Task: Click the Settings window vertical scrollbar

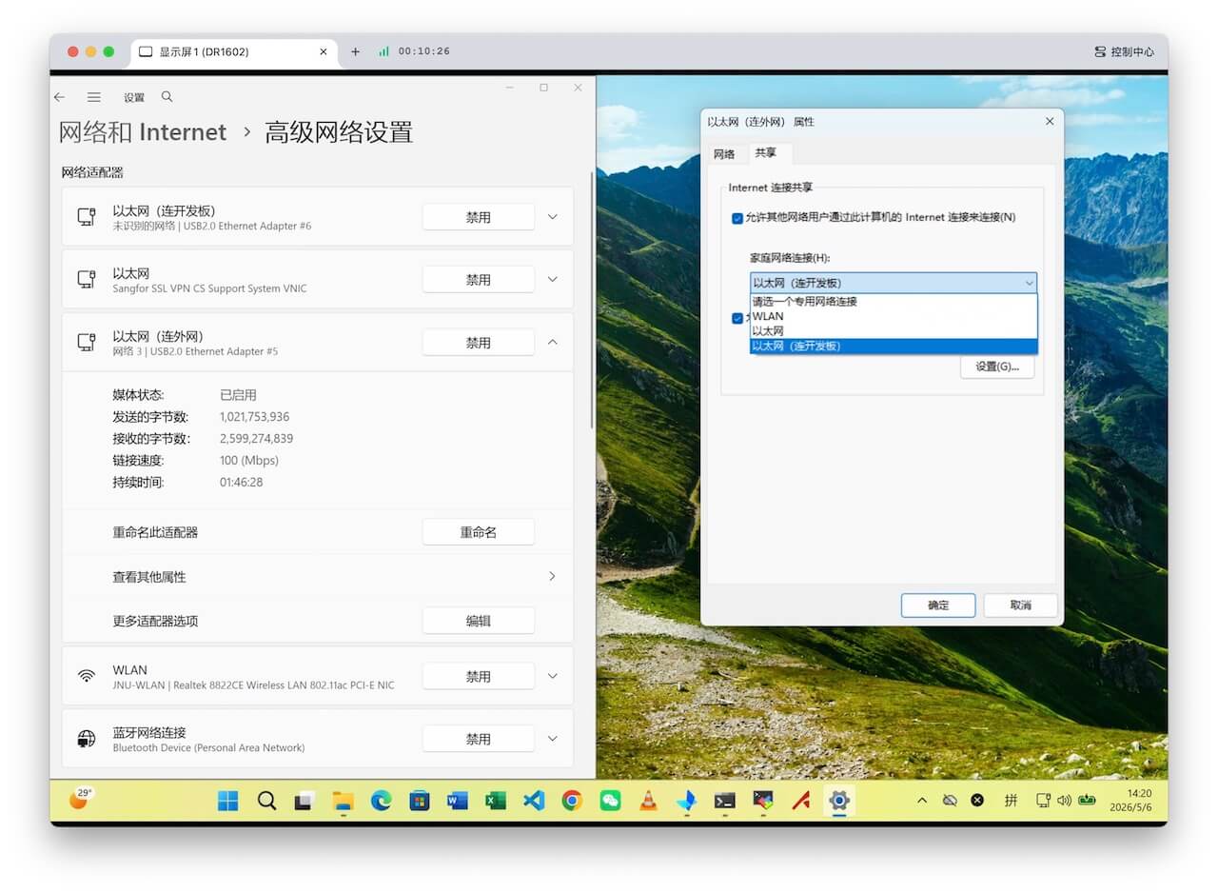Action: click(x=593, y=300)
